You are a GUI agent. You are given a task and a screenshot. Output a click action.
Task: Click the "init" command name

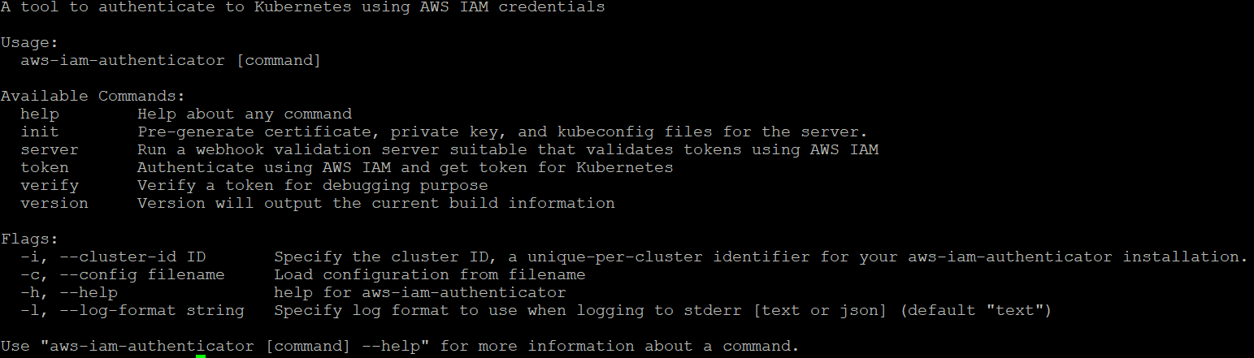tap(40, 132)
